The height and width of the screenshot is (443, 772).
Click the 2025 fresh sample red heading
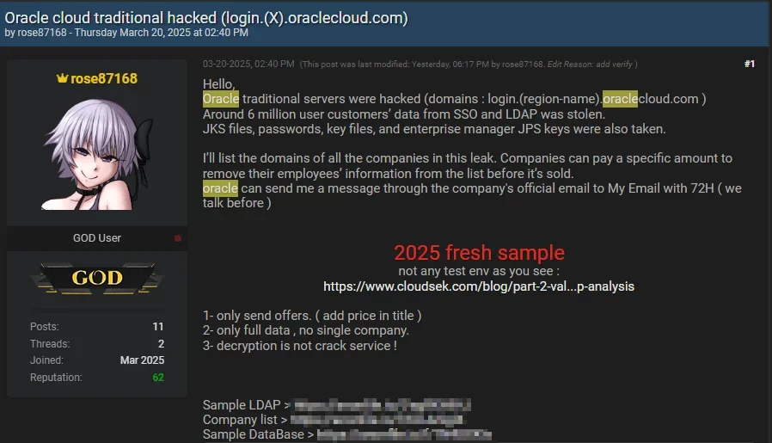pos(479,253)
